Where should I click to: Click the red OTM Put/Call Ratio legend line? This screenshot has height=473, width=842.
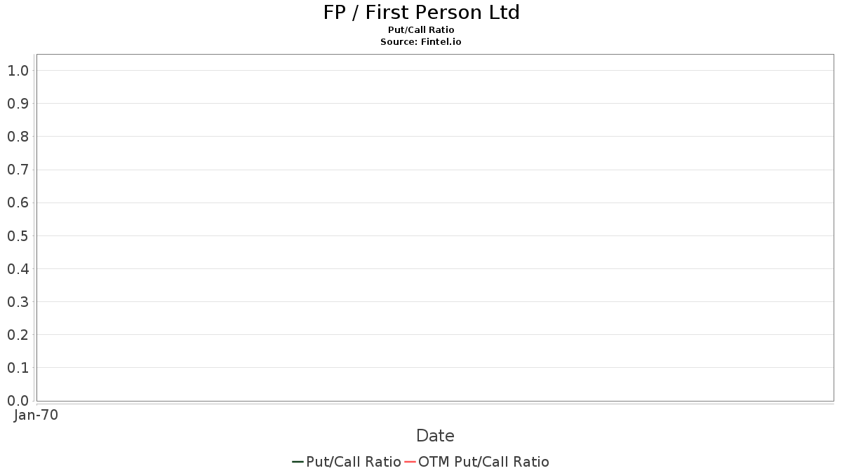(x=410, y=462)
